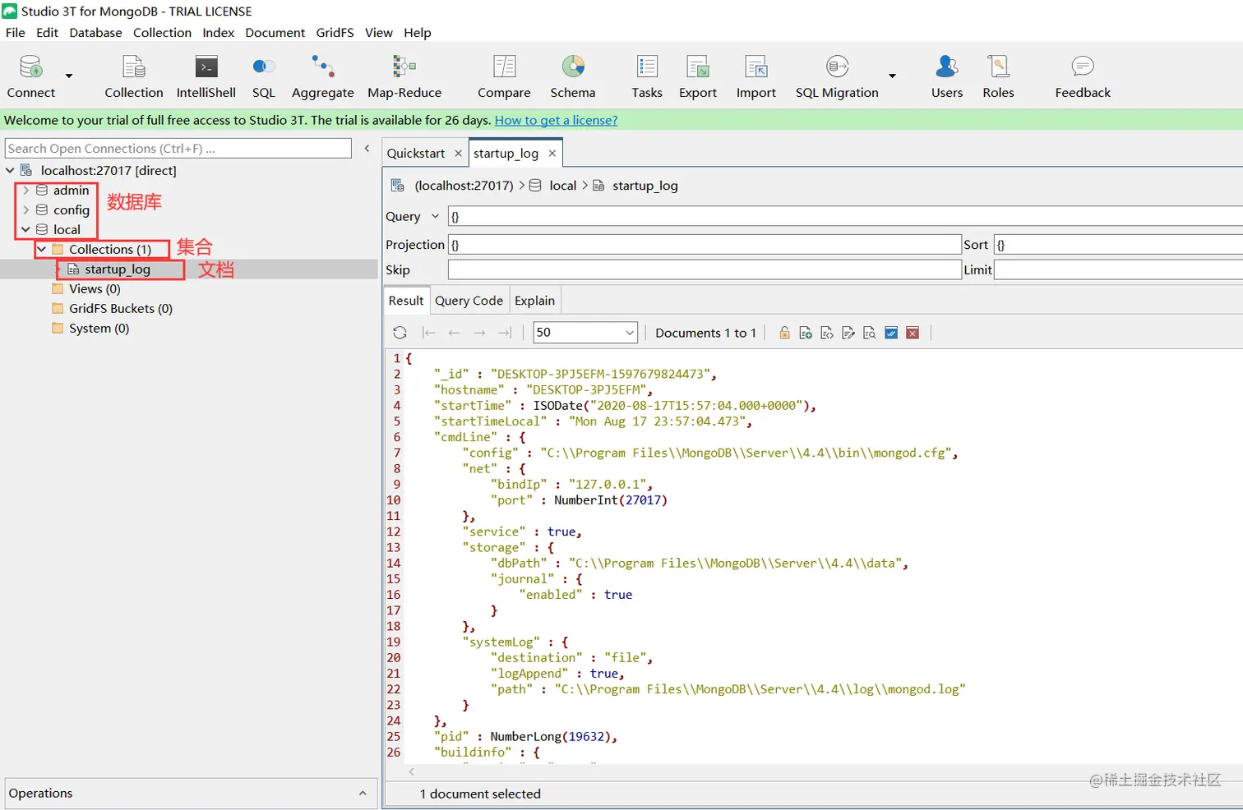Close the startup_log tab
This screenshot has width=1243, height=810.
(x=552, y=154)
